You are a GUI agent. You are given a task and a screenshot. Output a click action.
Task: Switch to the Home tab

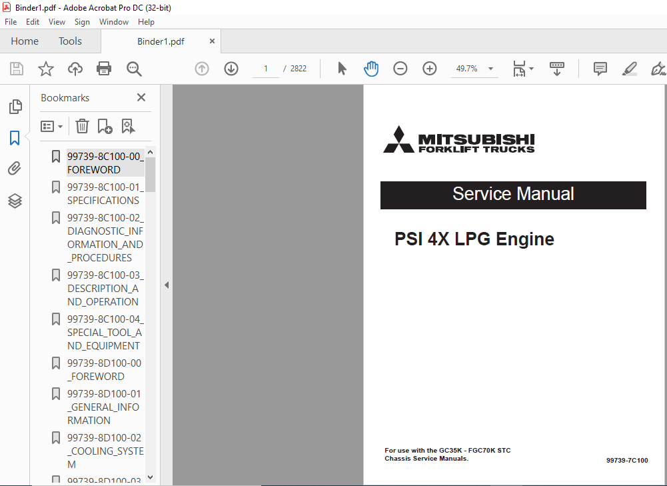point(25,41)
